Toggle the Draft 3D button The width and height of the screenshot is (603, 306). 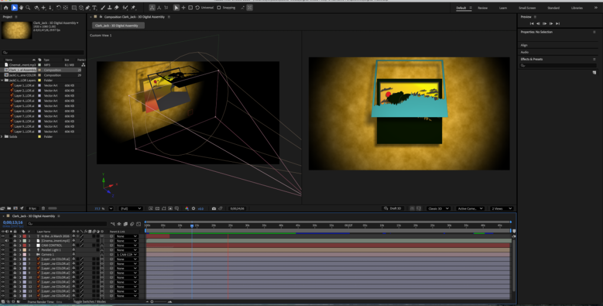click(x=393, y=208)
